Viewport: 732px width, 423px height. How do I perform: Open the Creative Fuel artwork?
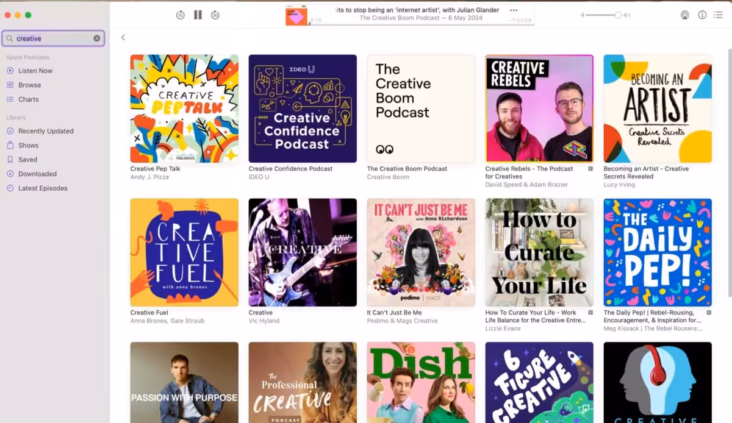click(184, 252)
